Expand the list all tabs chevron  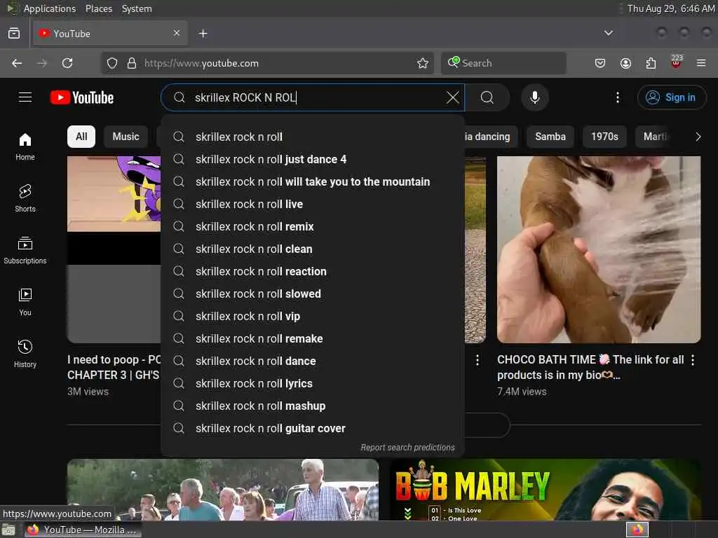608,33
